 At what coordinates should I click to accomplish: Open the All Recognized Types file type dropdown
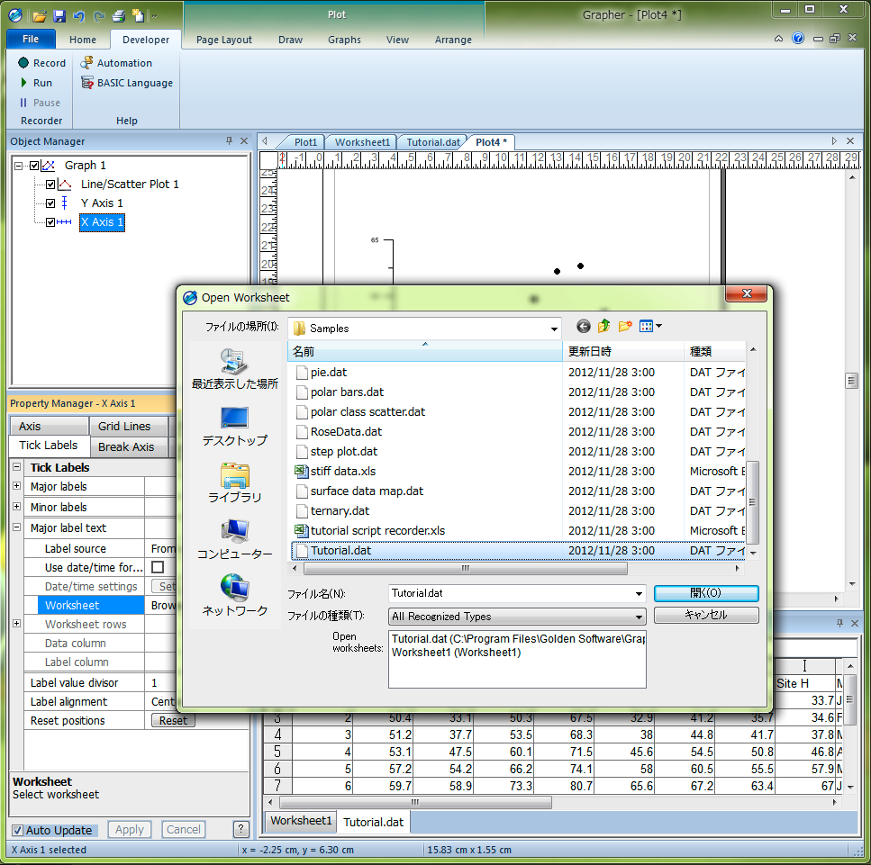(639, 617)
